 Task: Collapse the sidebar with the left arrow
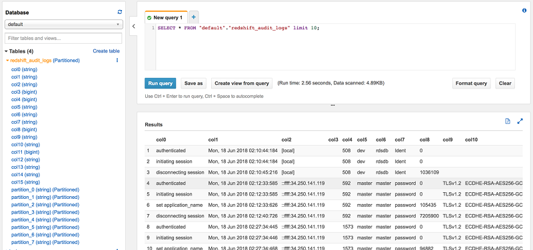click(134, 26)
